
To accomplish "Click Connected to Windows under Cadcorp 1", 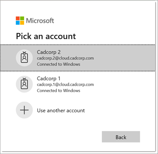I will [x=59, y=90].
